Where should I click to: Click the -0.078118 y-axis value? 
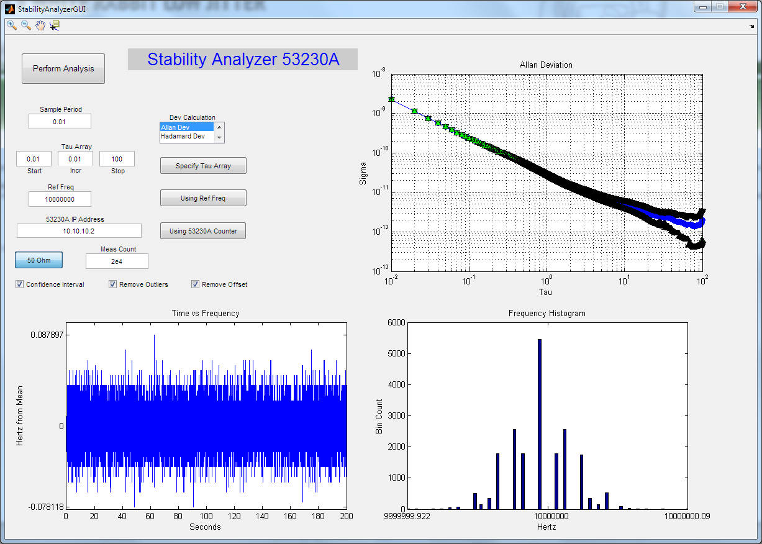point(45,507)
